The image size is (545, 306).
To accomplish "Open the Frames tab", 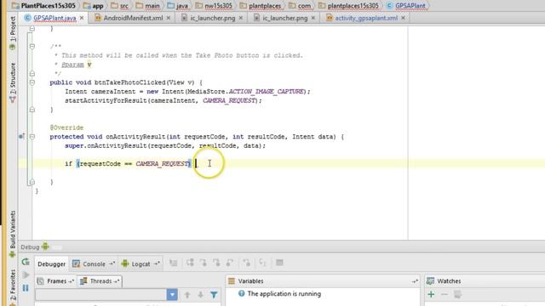I will pyautogui.click(x=55, y=281).
